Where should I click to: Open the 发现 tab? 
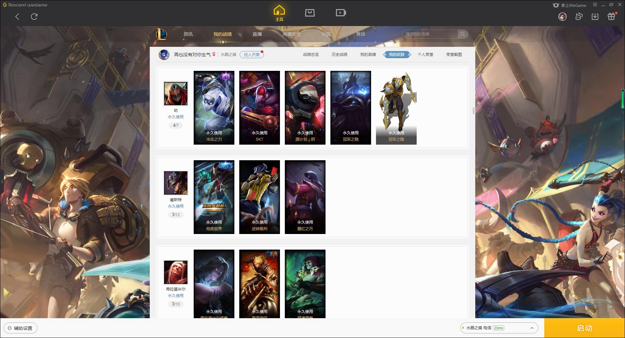326,34
